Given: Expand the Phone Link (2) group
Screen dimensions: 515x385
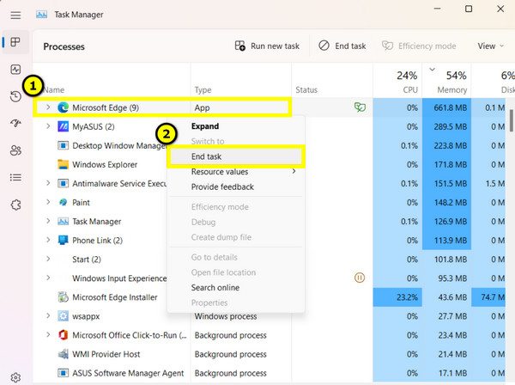Looking at the screenshot, I should pos(48,240).
